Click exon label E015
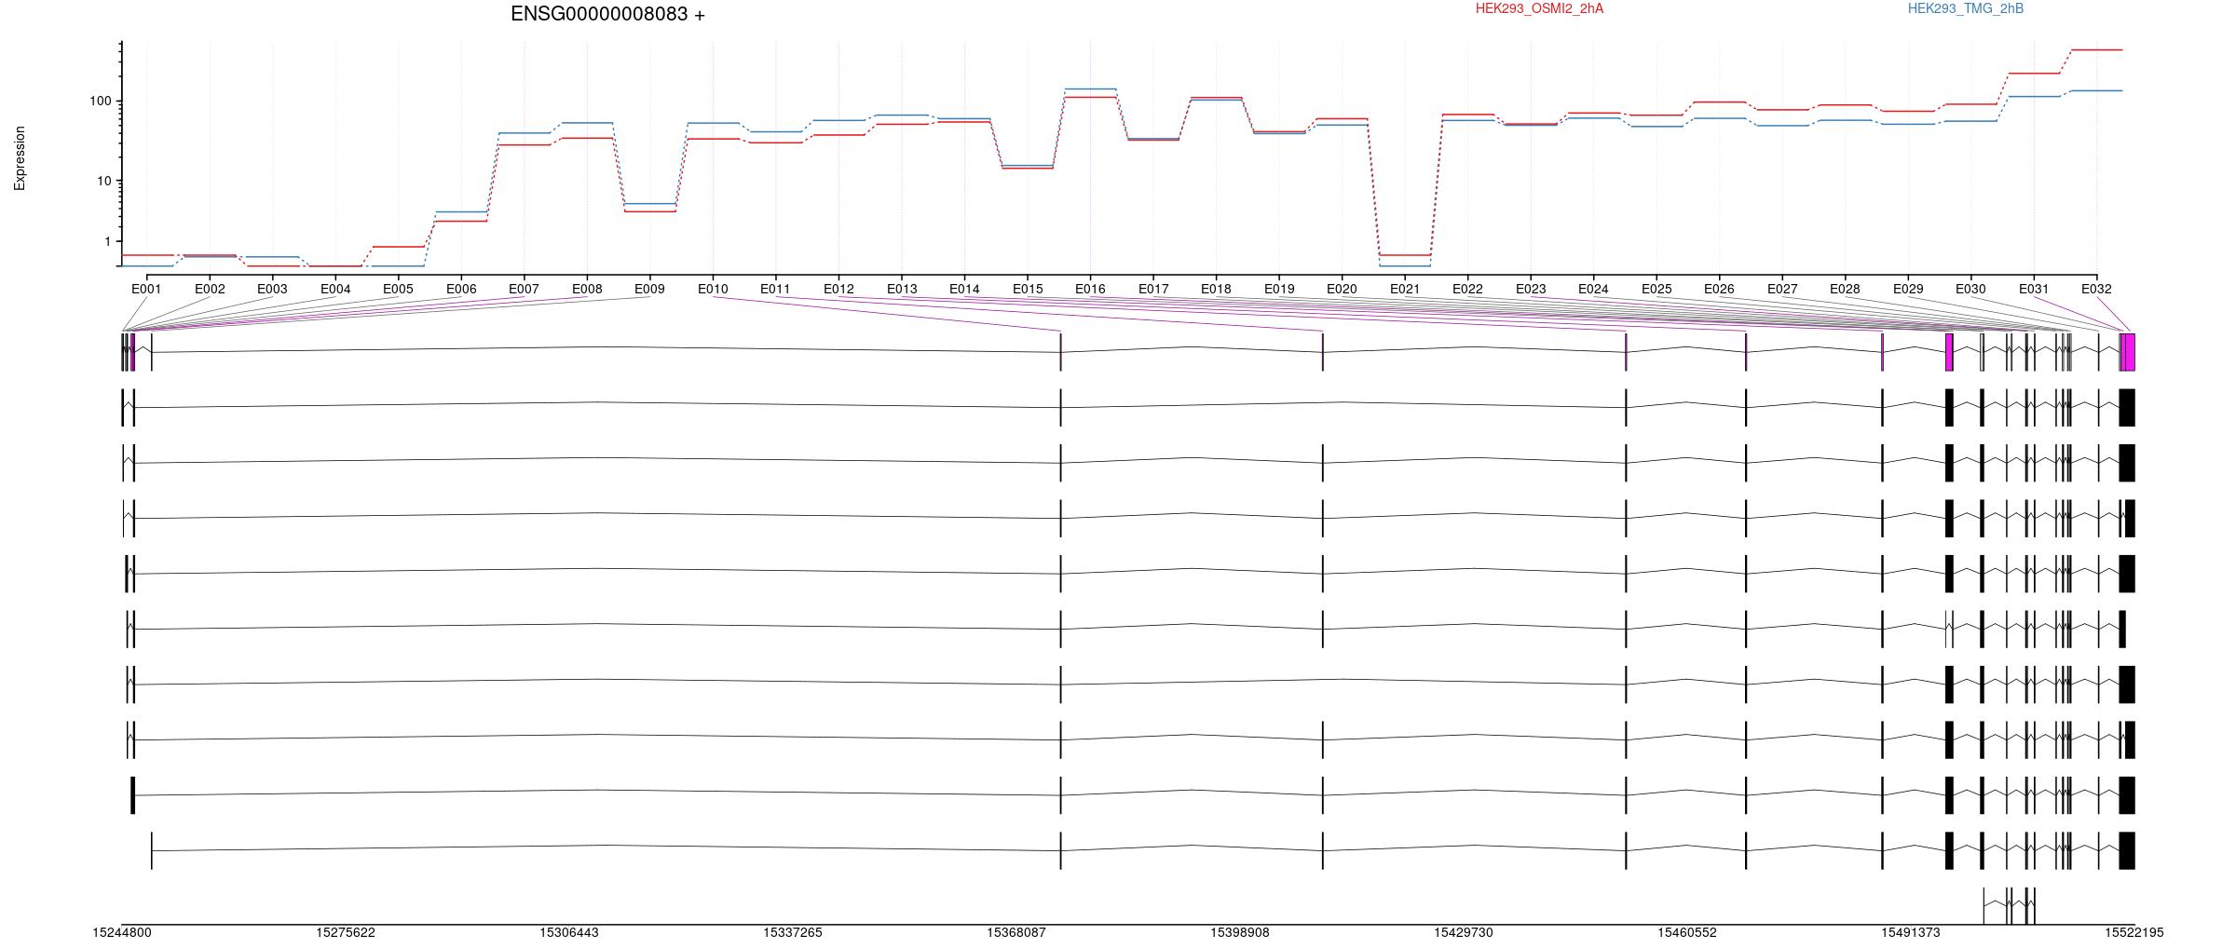 pos(1028,289)
